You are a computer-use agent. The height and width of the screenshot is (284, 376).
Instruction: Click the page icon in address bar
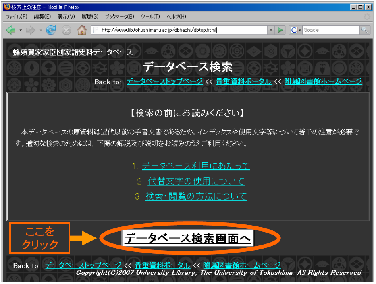click(96, 30)
